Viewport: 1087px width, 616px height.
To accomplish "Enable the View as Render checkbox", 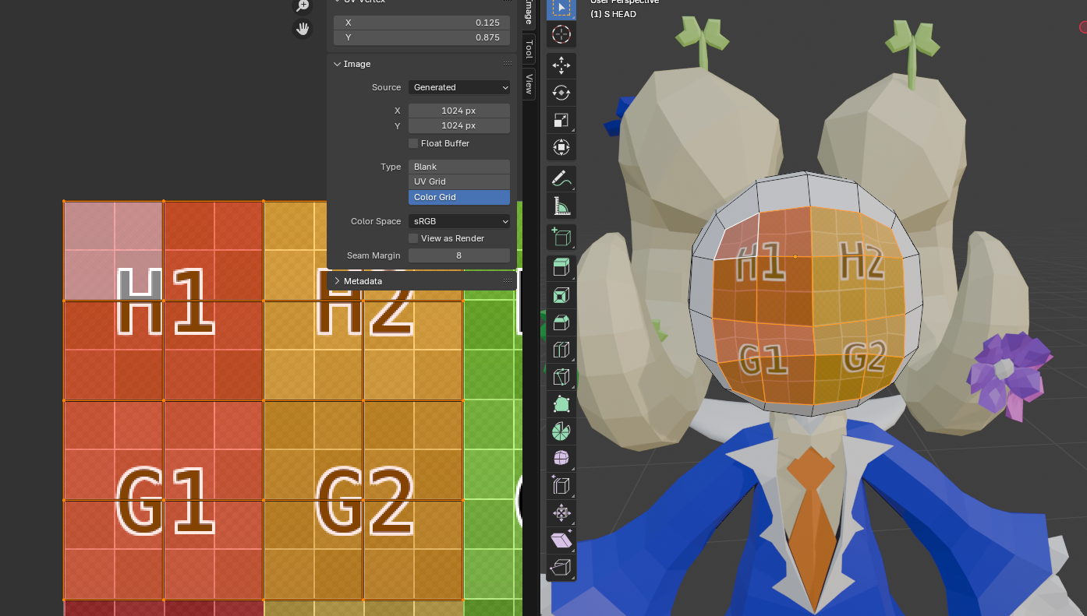I will tap(413, 238).
